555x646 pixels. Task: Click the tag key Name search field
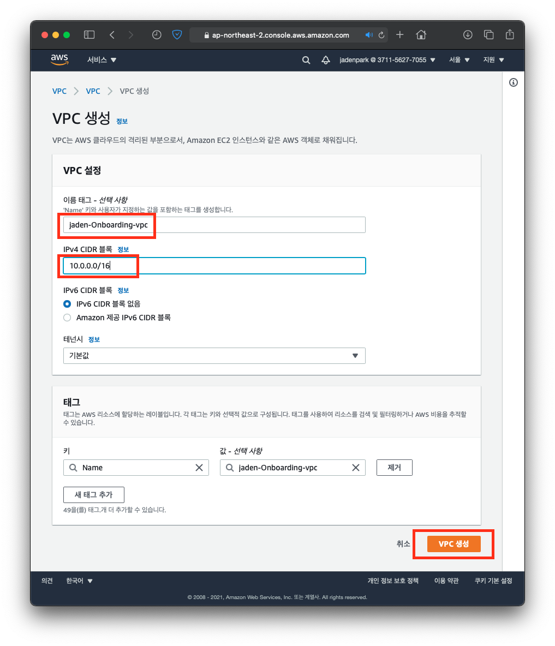[136, 468]
